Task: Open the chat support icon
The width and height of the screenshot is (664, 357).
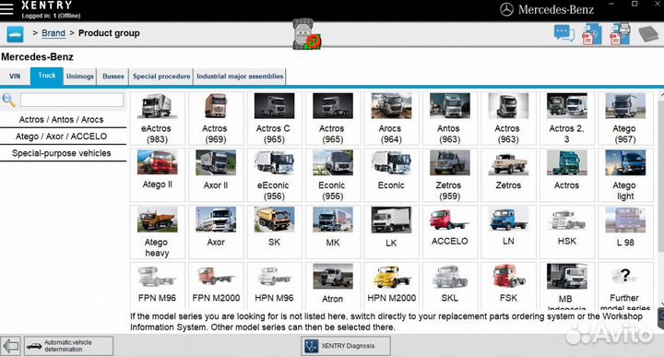Action: pos(564,33)
